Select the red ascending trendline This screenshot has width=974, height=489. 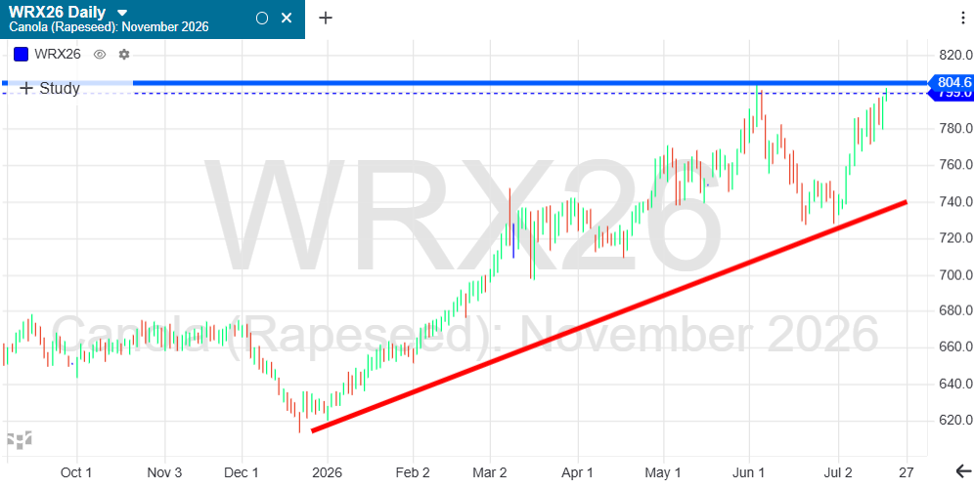608,316
